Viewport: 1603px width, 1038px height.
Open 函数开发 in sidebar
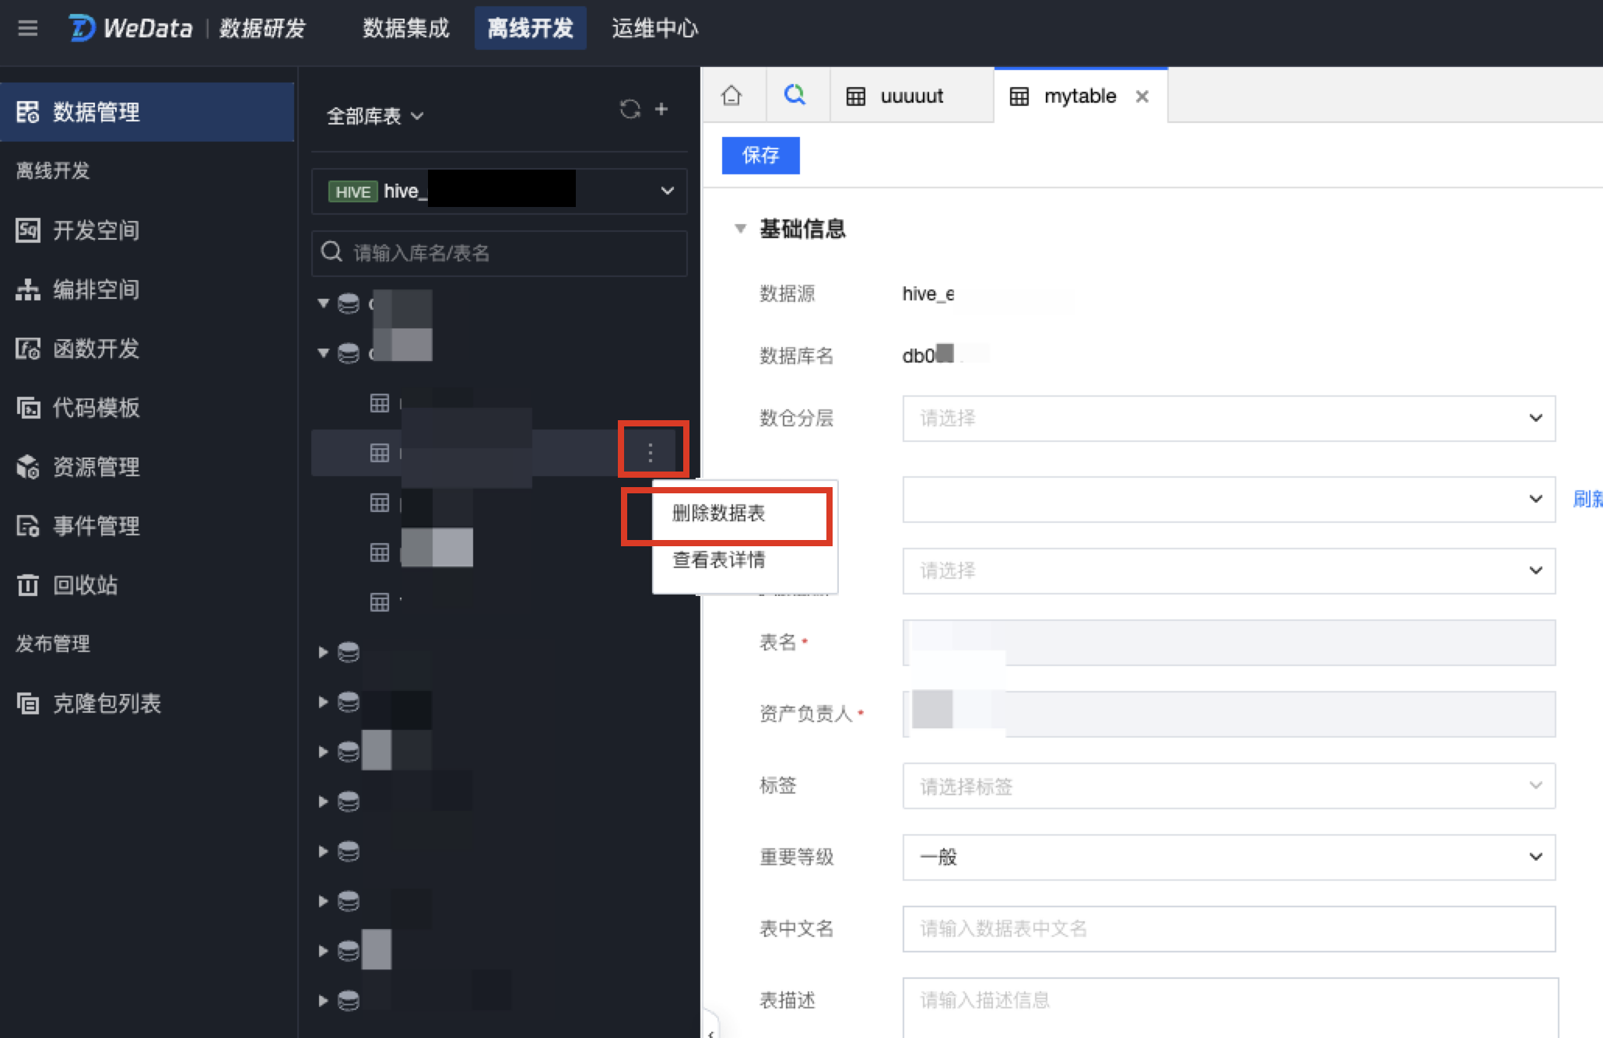(95, 349)
